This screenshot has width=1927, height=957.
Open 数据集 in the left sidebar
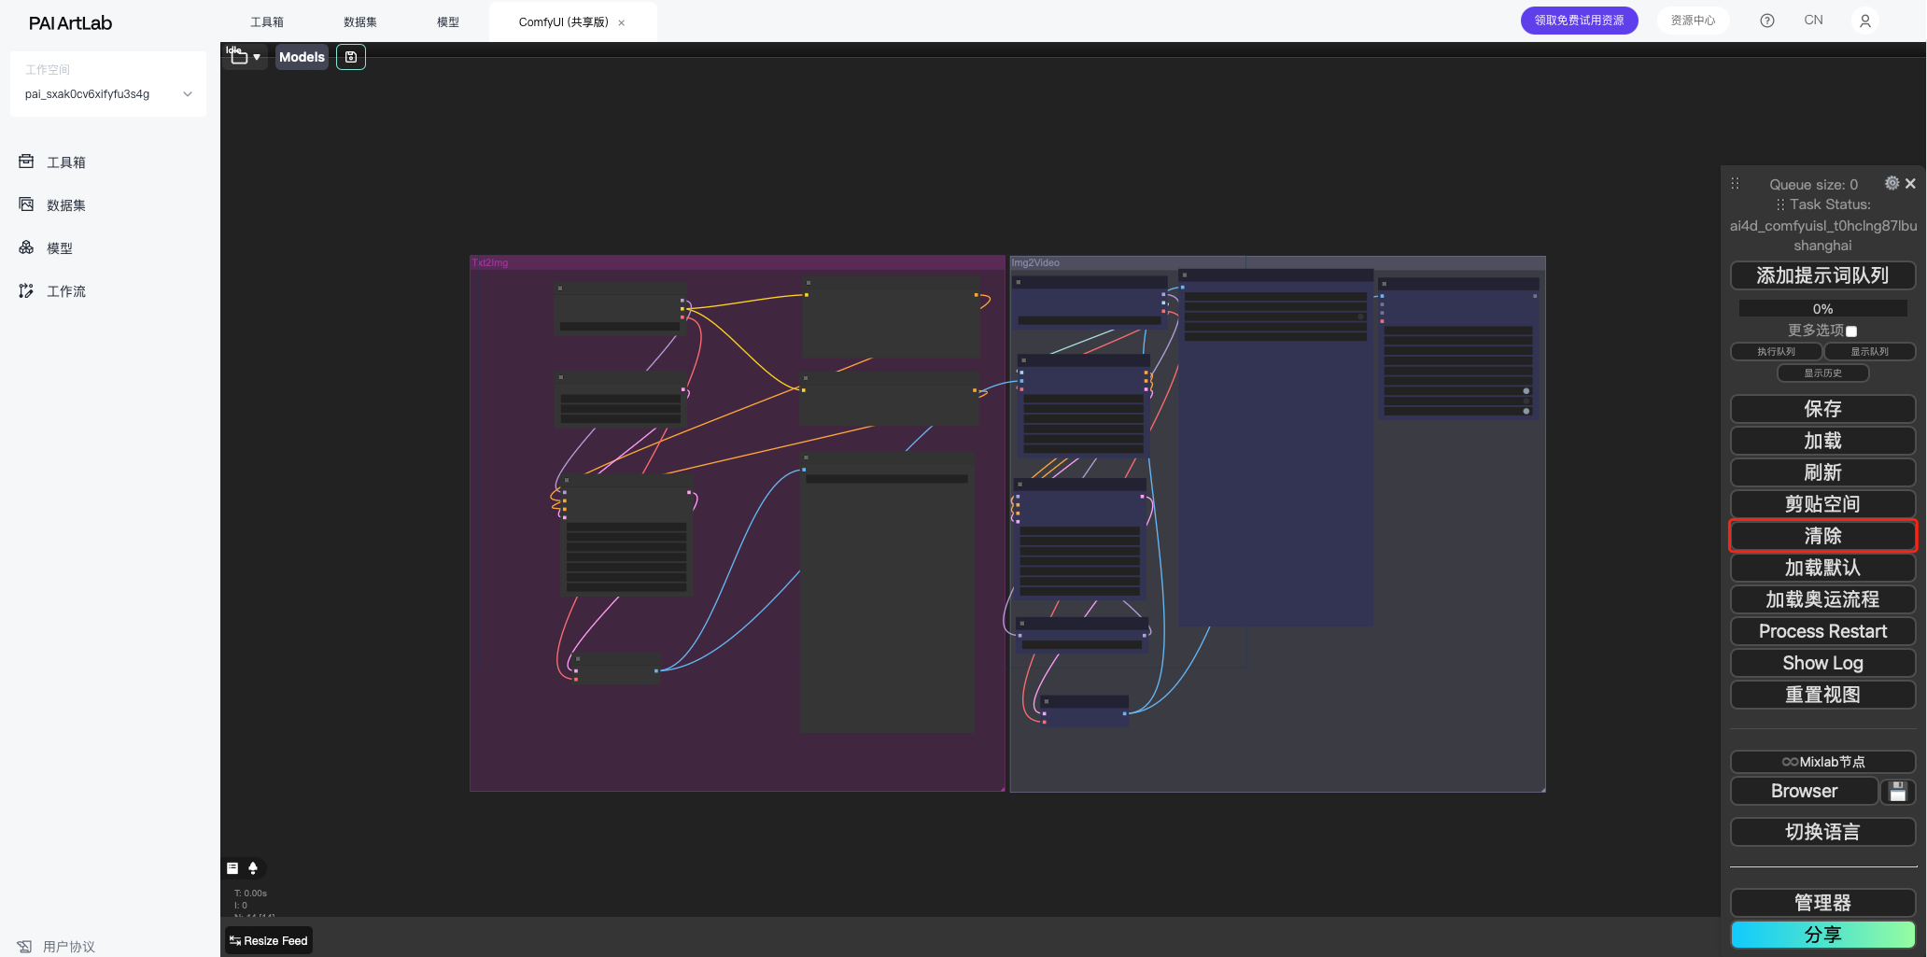click(66, 205)
